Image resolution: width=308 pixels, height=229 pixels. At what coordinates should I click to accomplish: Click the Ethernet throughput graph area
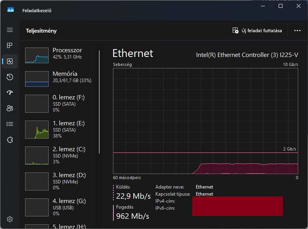click(x=205, y=120)
